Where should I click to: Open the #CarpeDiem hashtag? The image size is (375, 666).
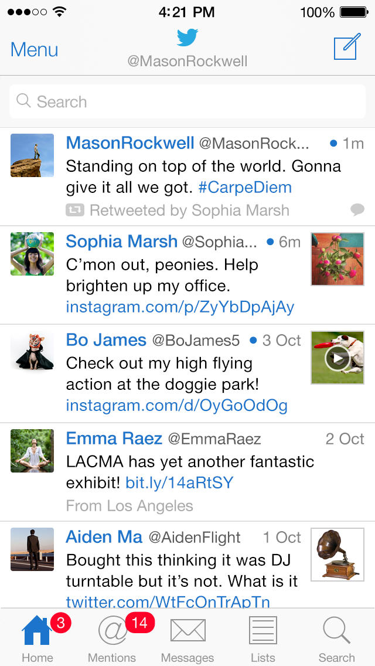[x=245, y=188]
